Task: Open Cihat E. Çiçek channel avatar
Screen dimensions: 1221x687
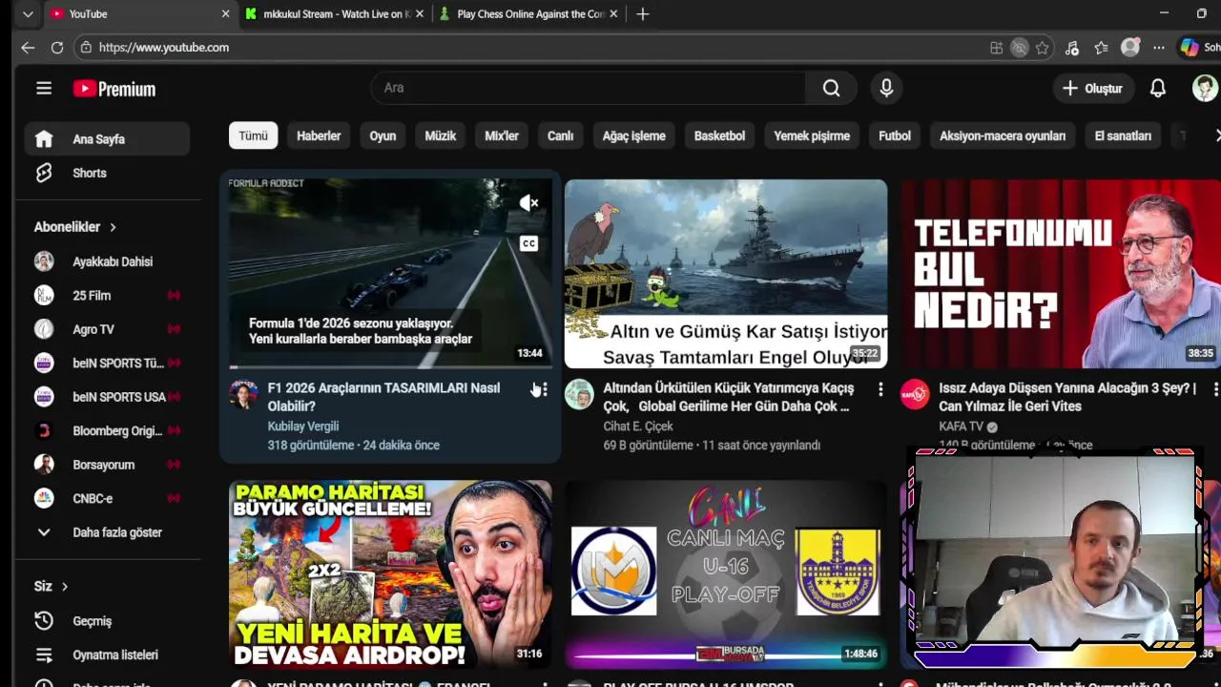Action: (579, 394)
